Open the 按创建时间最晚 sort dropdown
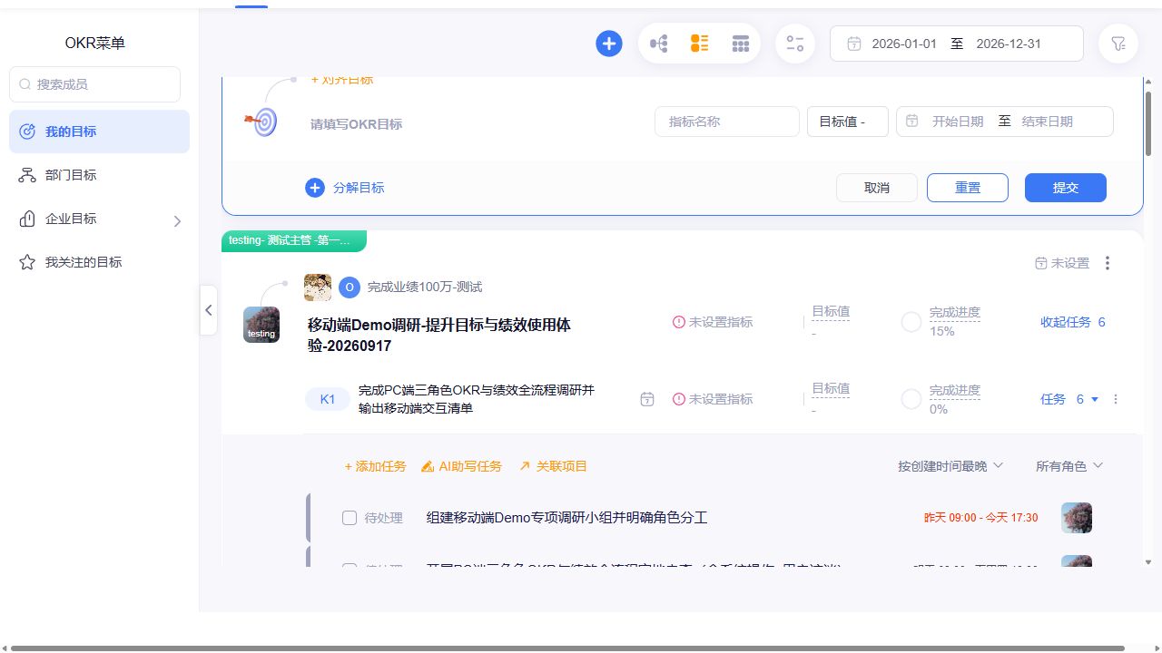The height and width of the screenshot is (653, 1162). point(950,466)
